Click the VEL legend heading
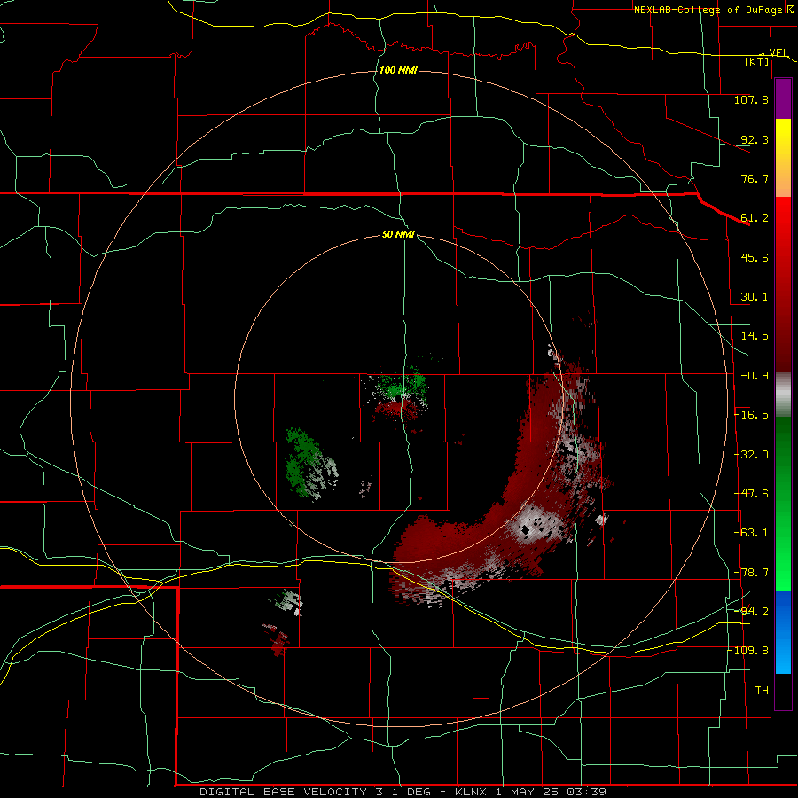This screenshot has width=798, height=798. 778,52
